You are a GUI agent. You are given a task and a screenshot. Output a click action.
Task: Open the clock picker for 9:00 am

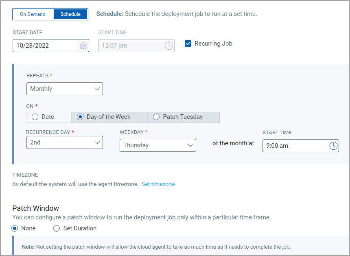[x=334, y=145]
